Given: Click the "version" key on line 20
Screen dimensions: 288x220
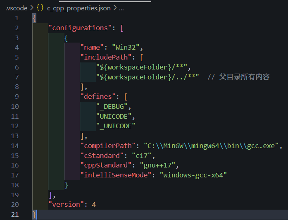Looking at the screenshot, I should click(66, 205).
